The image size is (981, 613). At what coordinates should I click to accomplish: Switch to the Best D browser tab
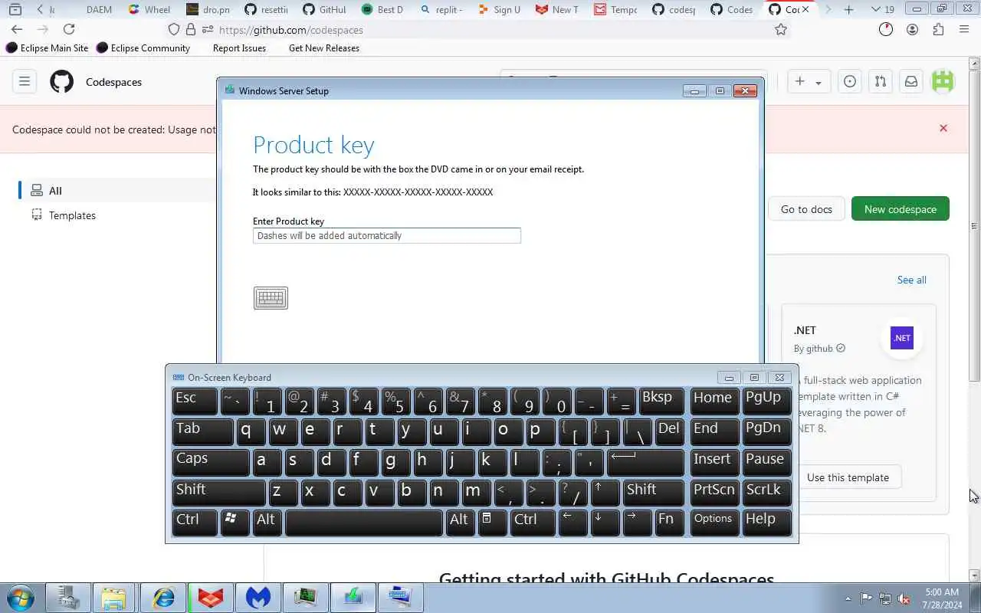(383, 9)
